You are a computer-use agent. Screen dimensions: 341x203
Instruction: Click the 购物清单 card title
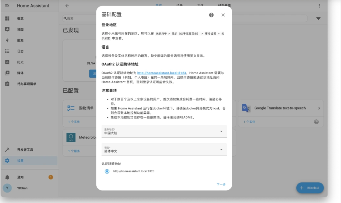coord(86,108)
